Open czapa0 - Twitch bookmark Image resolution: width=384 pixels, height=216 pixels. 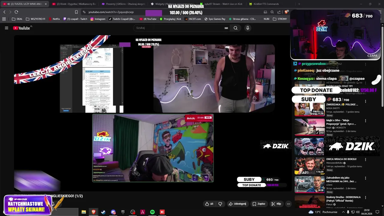click(x=75, y=19)
